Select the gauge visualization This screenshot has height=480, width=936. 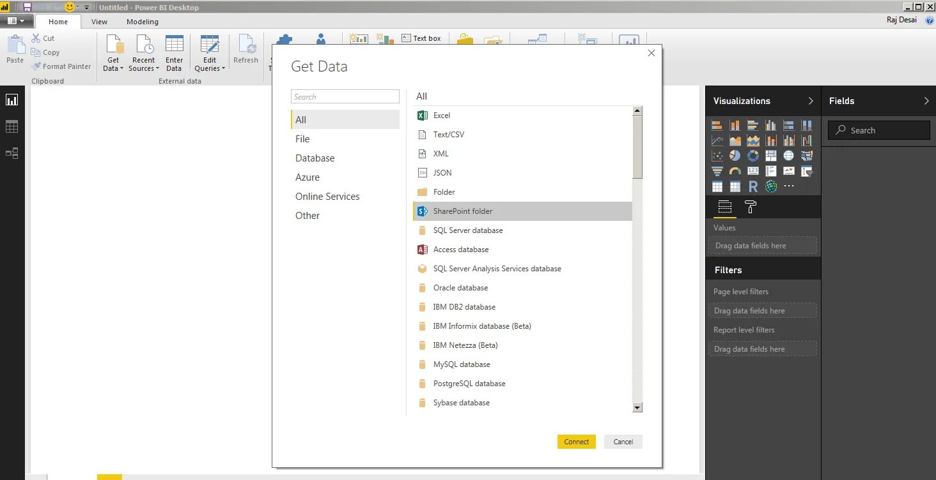pyautogui.click(x=735, y=171)
